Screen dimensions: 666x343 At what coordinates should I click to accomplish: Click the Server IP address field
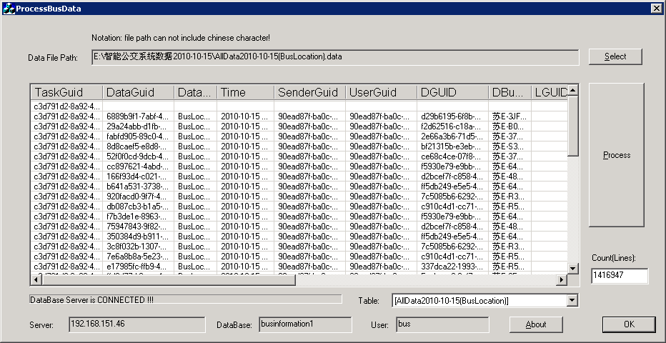pyautogui.click(x=136, y=324)
